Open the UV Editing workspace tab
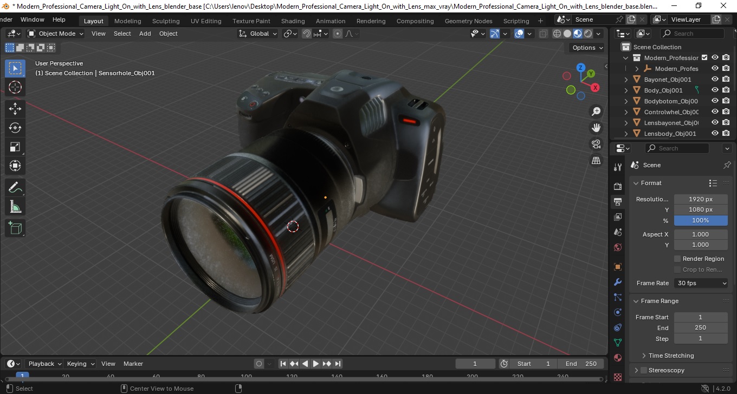Viewport: 737px width, 394px height. click(206, 21)
